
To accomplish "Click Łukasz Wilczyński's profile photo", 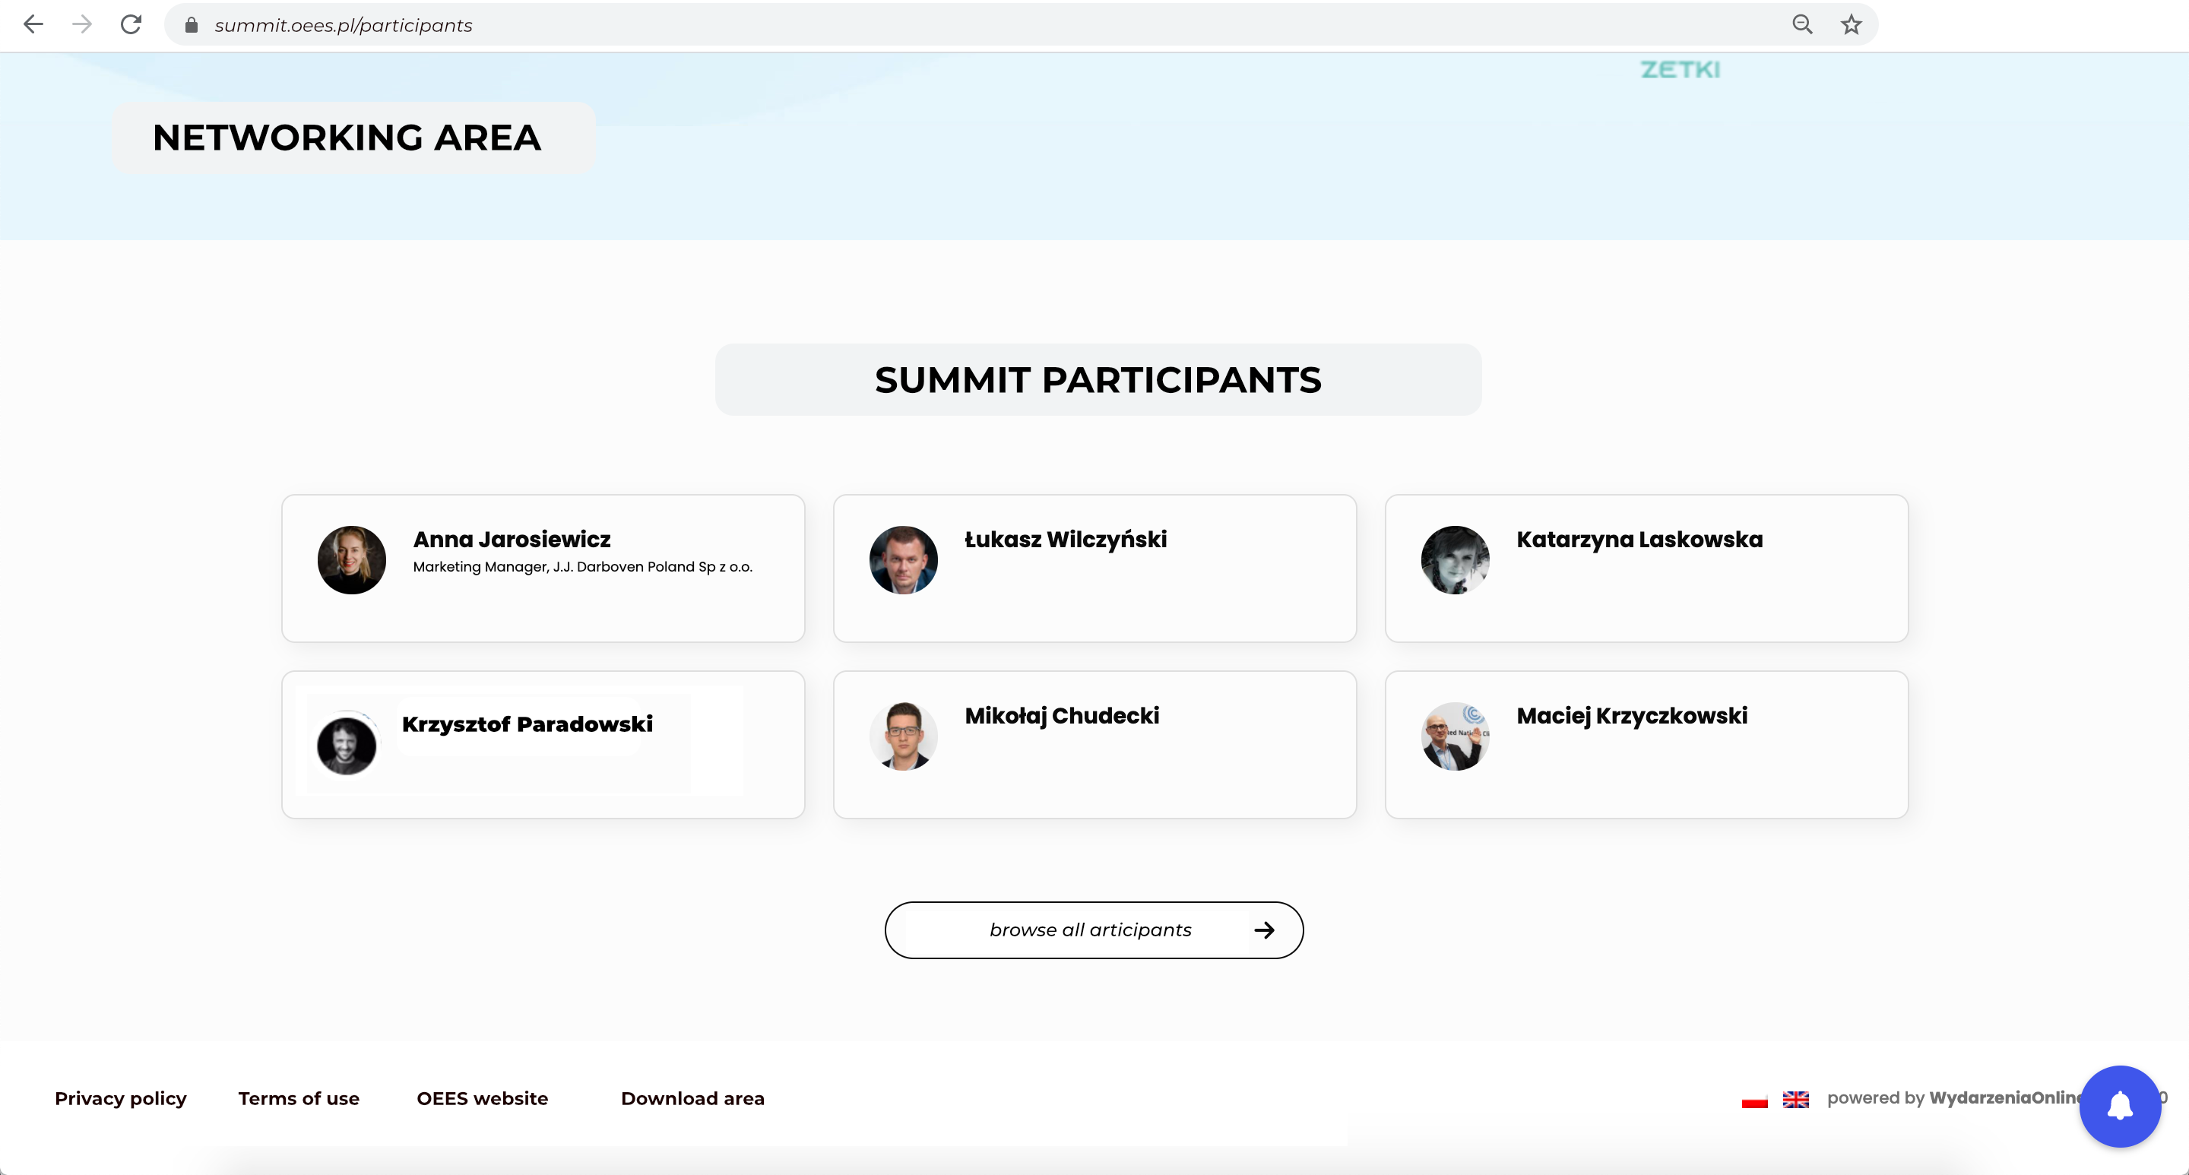I will [x=903, y=560].
